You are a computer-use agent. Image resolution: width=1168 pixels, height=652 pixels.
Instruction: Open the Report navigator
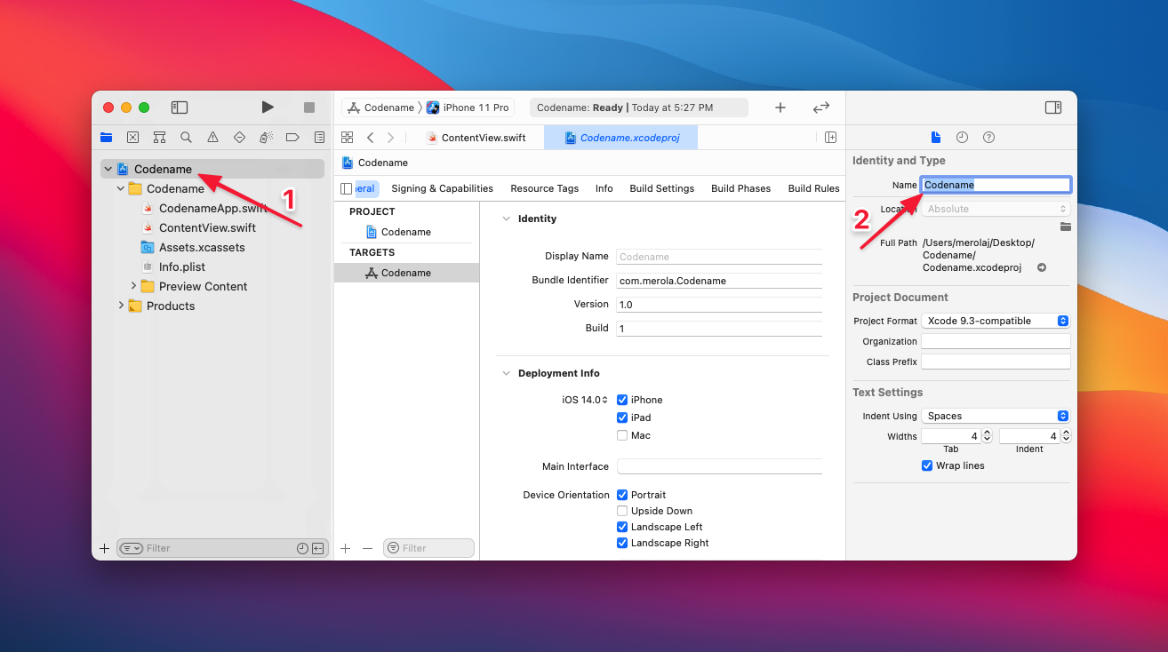tap(319, 138)
